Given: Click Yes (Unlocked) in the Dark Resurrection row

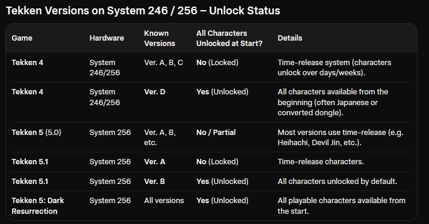Looking at the screenshot, I should (x=222, y=201).
